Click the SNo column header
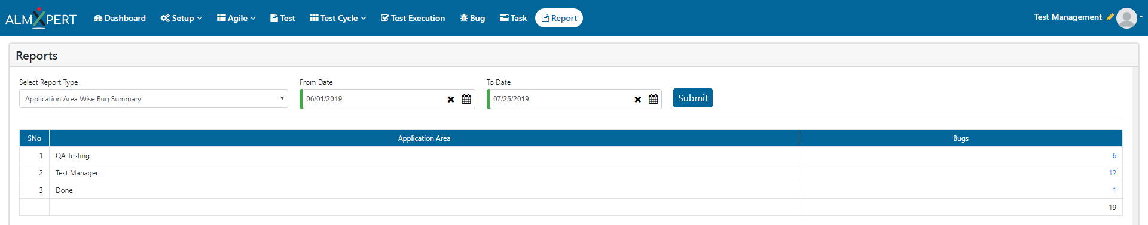The height and width of the screenshot is (225, 1148). [35, 138]
